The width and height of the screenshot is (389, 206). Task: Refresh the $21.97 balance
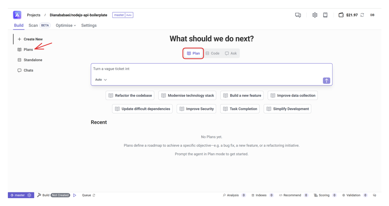click(x=362, y=15)
